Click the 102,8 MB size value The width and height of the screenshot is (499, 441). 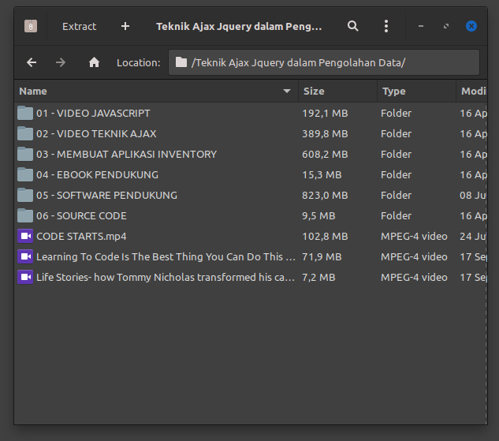click(x=325, y=236)
